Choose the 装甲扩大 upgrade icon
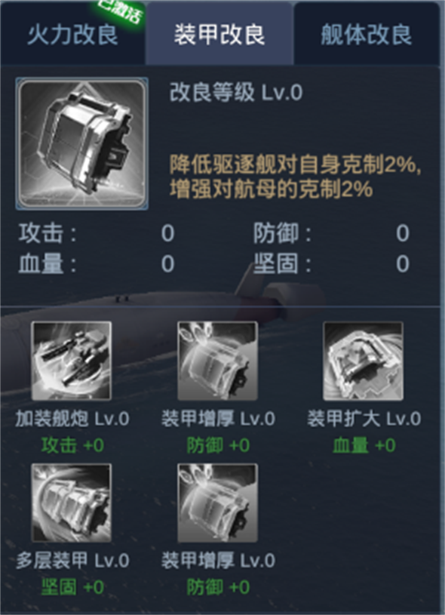This screenshot has width=445, height=615. point(363,361)
